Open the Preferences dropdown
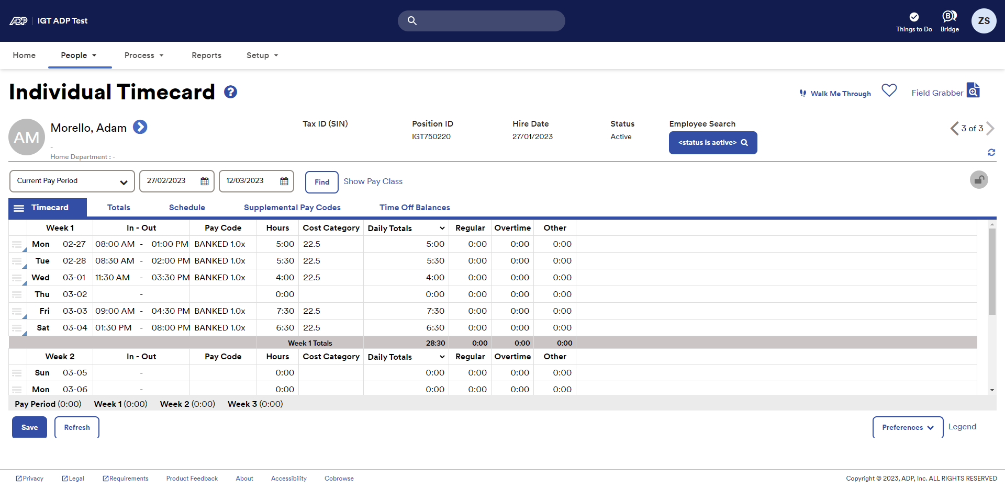 (907, 427)
